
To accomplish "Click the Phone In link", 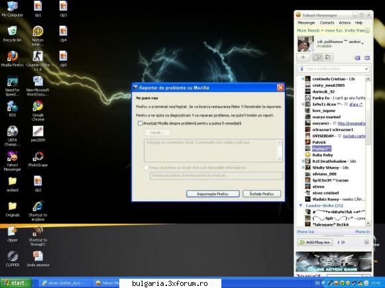I will pos(362,231).
